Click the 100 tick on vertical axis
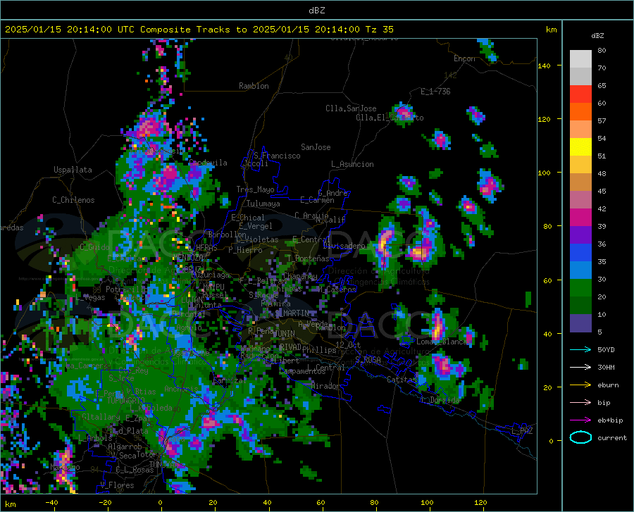 [x=544, y=173]
